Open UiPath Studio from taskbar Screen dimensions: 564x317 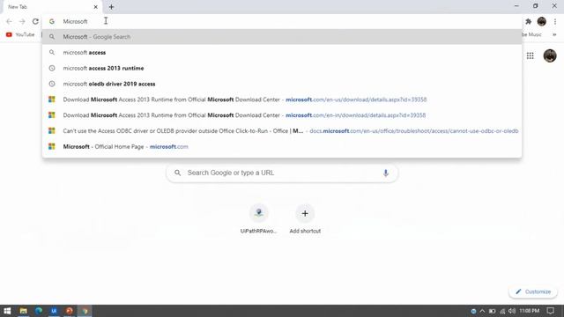54,311
